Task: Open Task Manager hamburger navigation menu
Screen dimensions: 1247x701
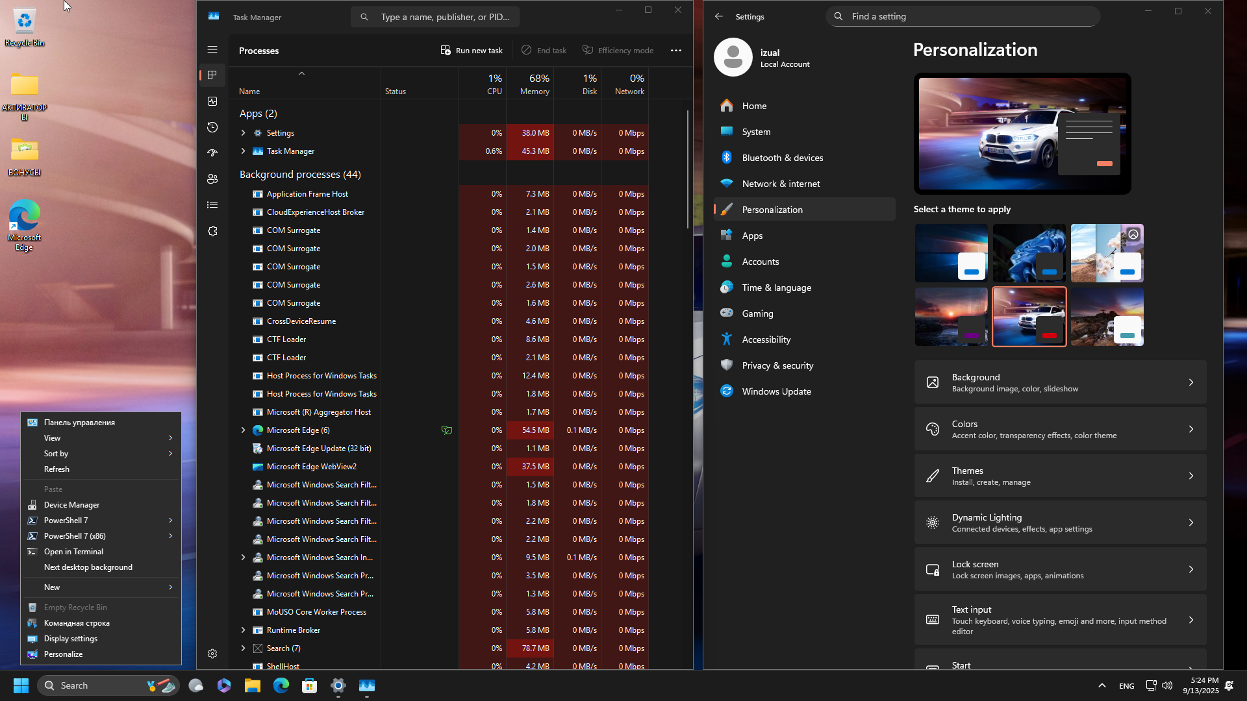Action: coord(212,49)
